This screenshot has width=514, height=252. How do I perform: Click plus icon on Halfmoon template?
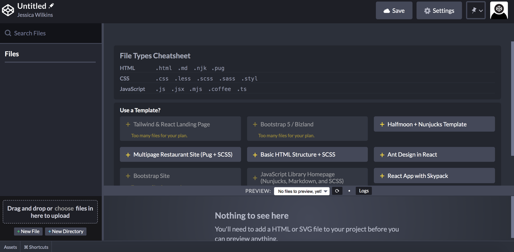[x=382, y=124]
